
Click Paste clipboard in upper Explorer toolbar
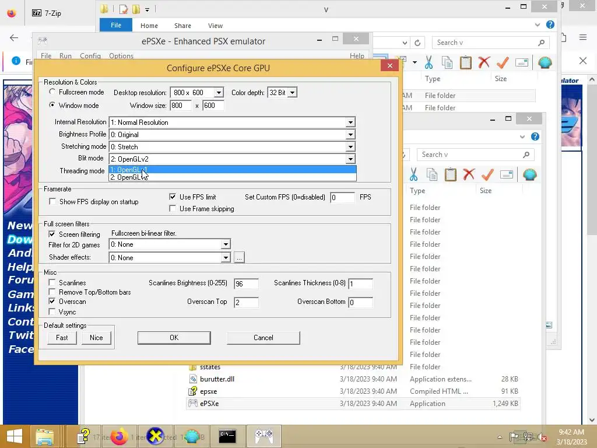click(465, 62)
